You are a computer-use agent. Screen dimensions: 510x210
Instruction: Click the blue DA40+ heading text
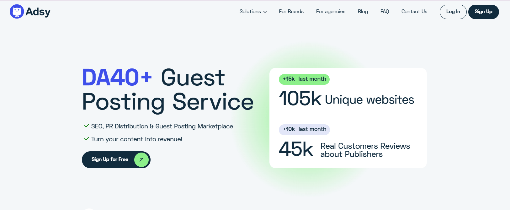tap(117, 78)
